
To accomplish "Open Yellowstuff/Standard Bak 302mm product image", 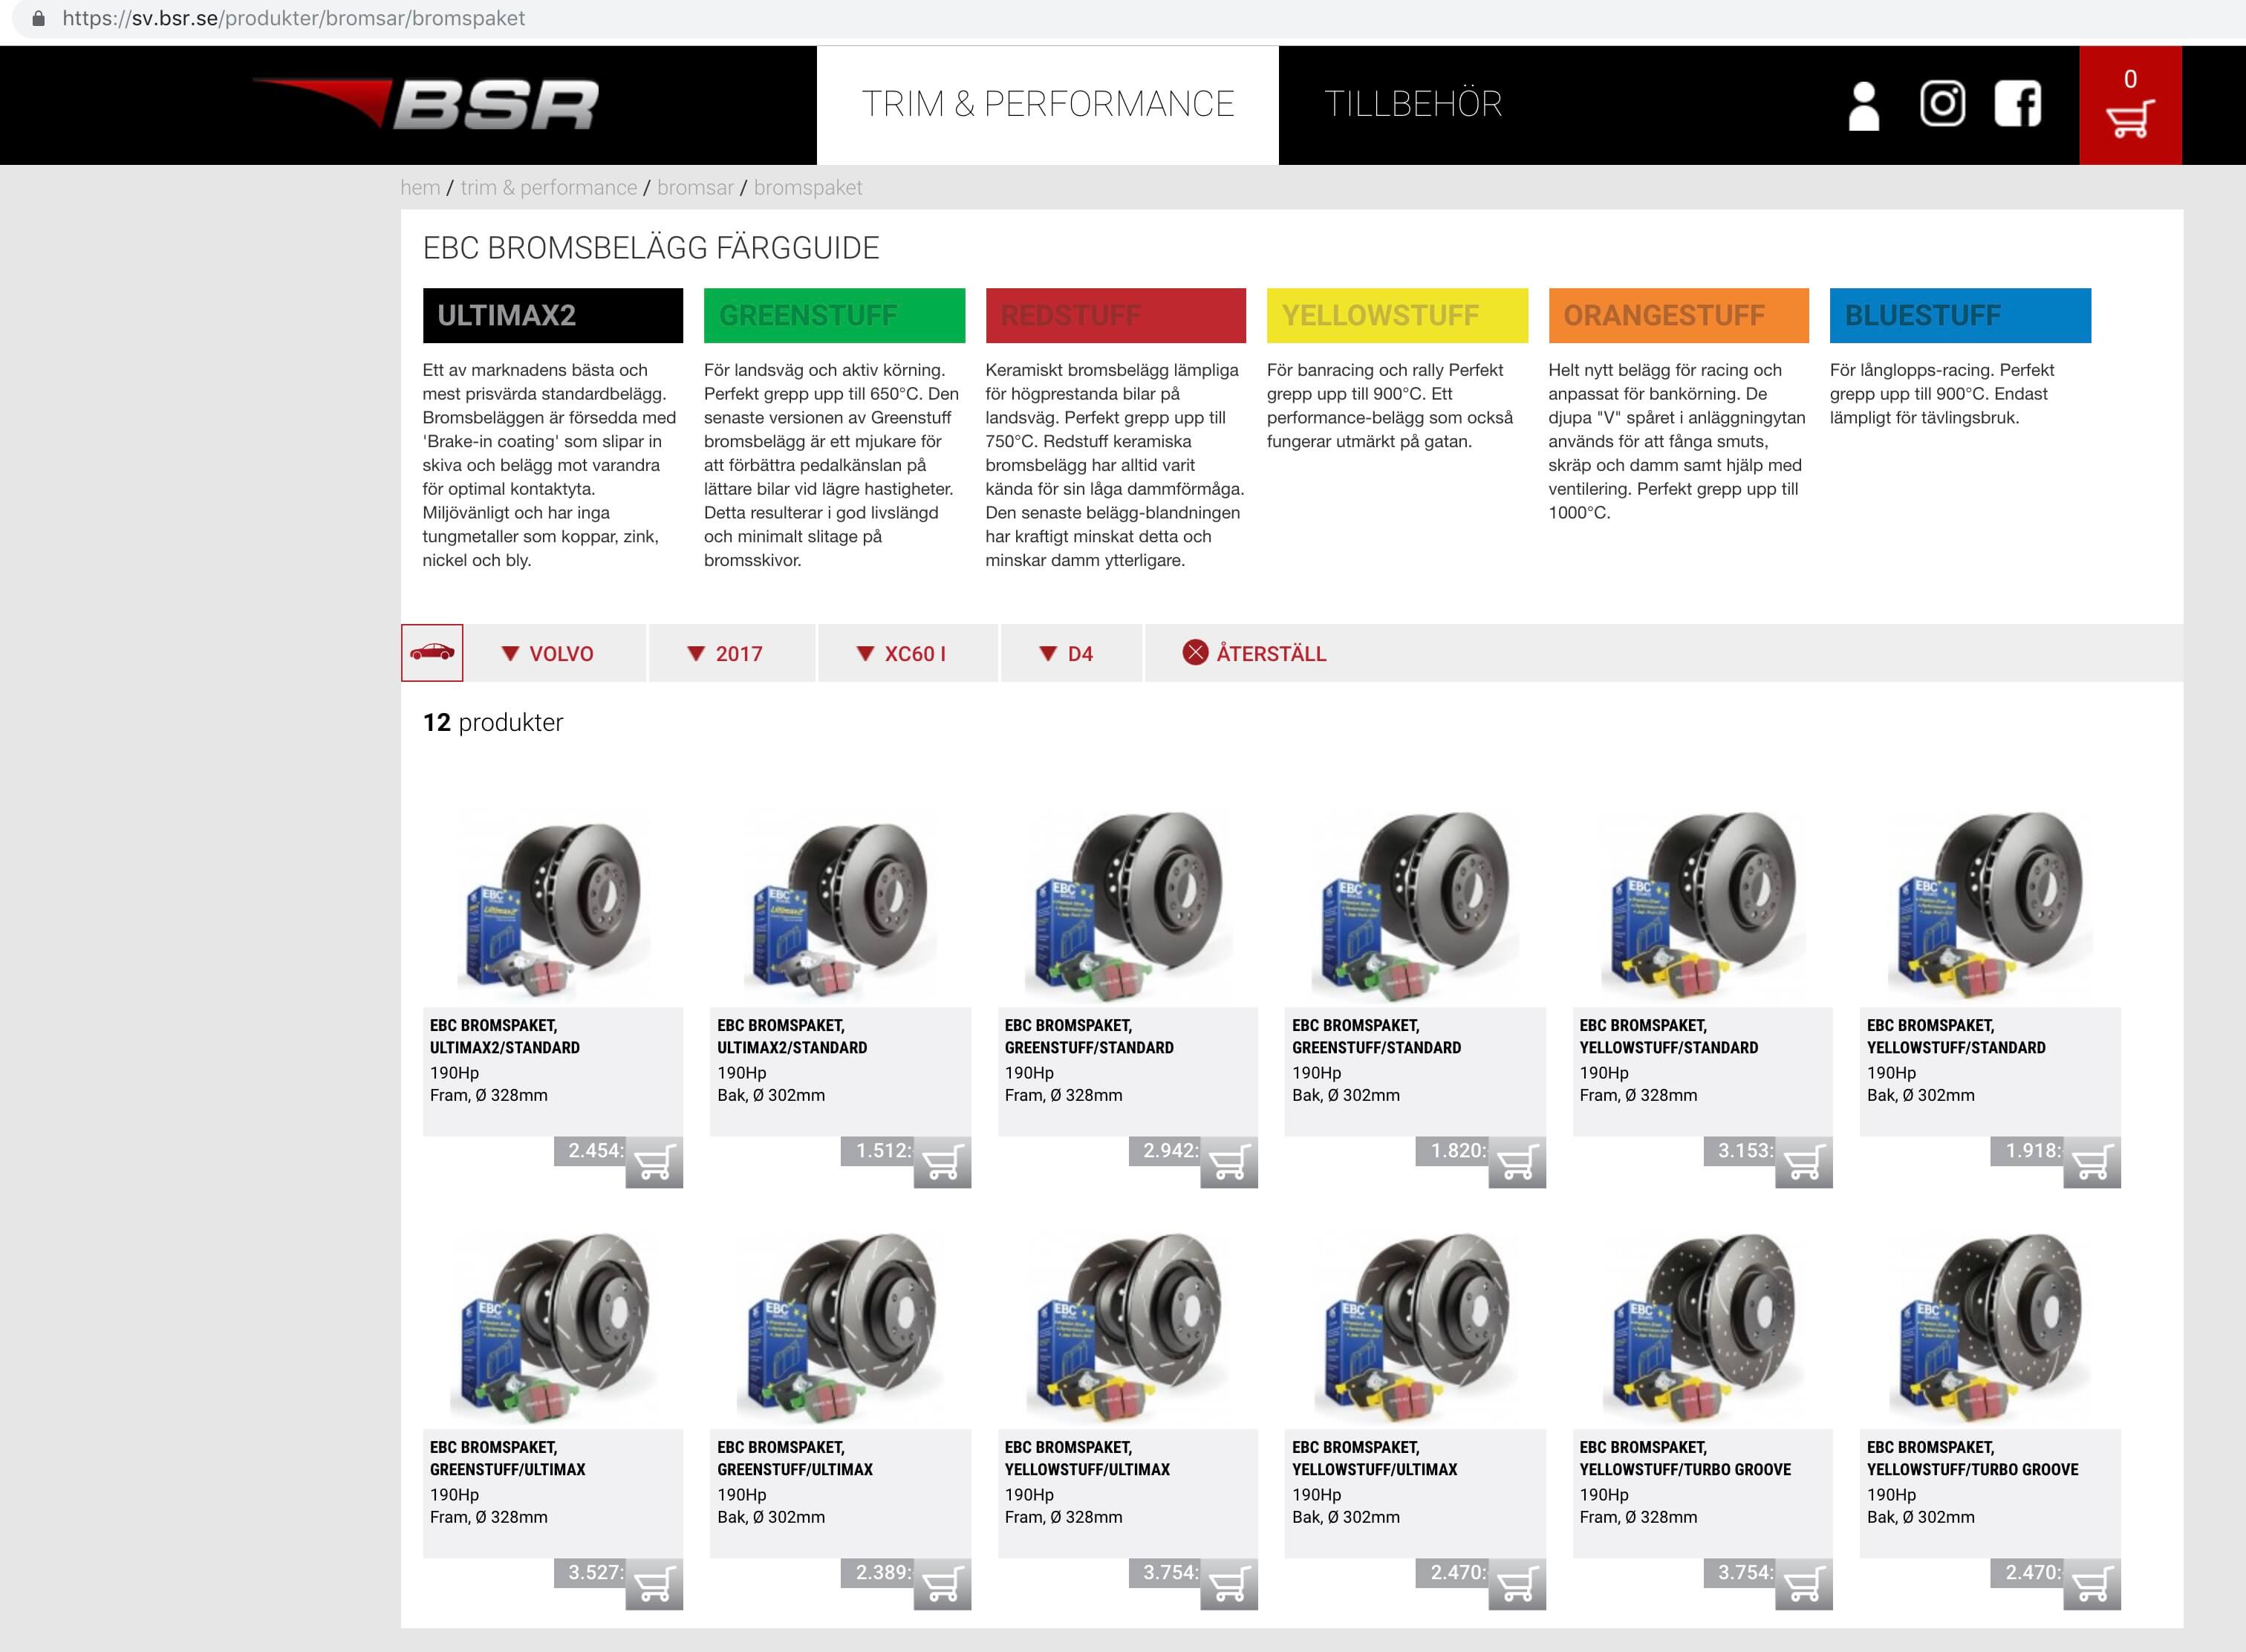I will click(1990, 908).
